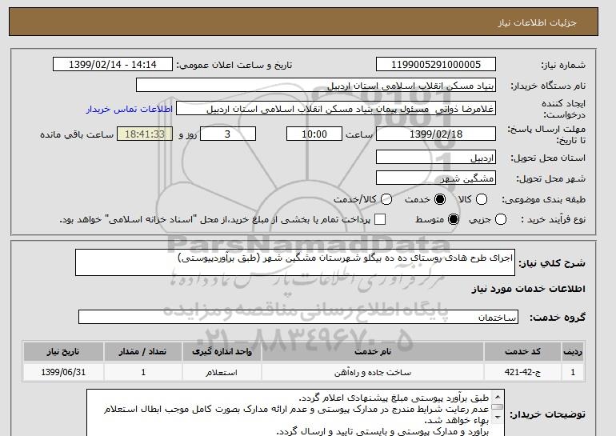Image resolution: width=616 pixels, height=436 pixels.
Task: Click the گروه خدمت field ساختمان
Action: [x=298, y=317]
